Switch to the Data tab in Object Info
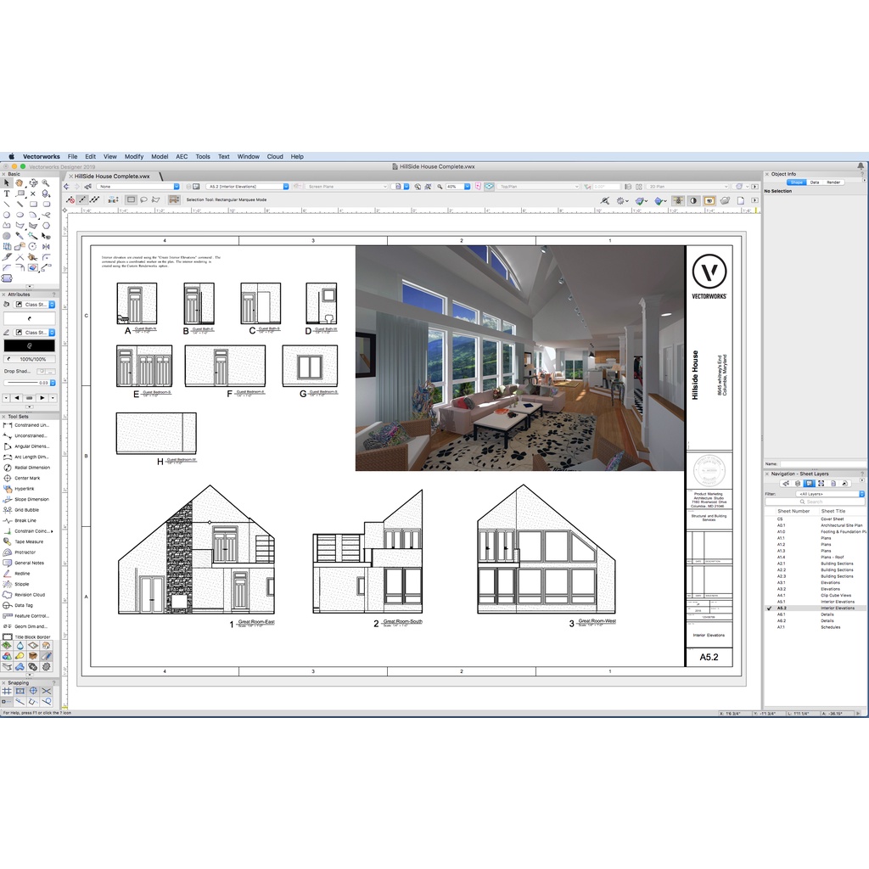 point(815,182)
